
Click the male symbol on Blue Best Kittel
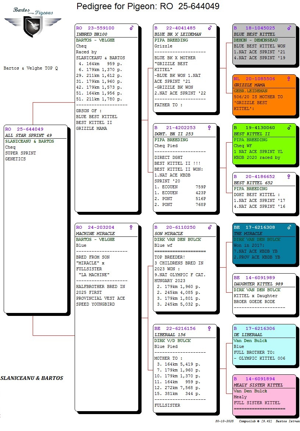pos(289,28)
